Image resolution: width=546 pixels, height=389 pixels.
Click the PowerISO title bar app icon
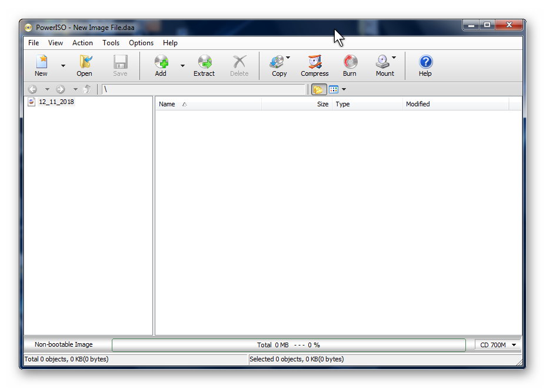point(29,28)
